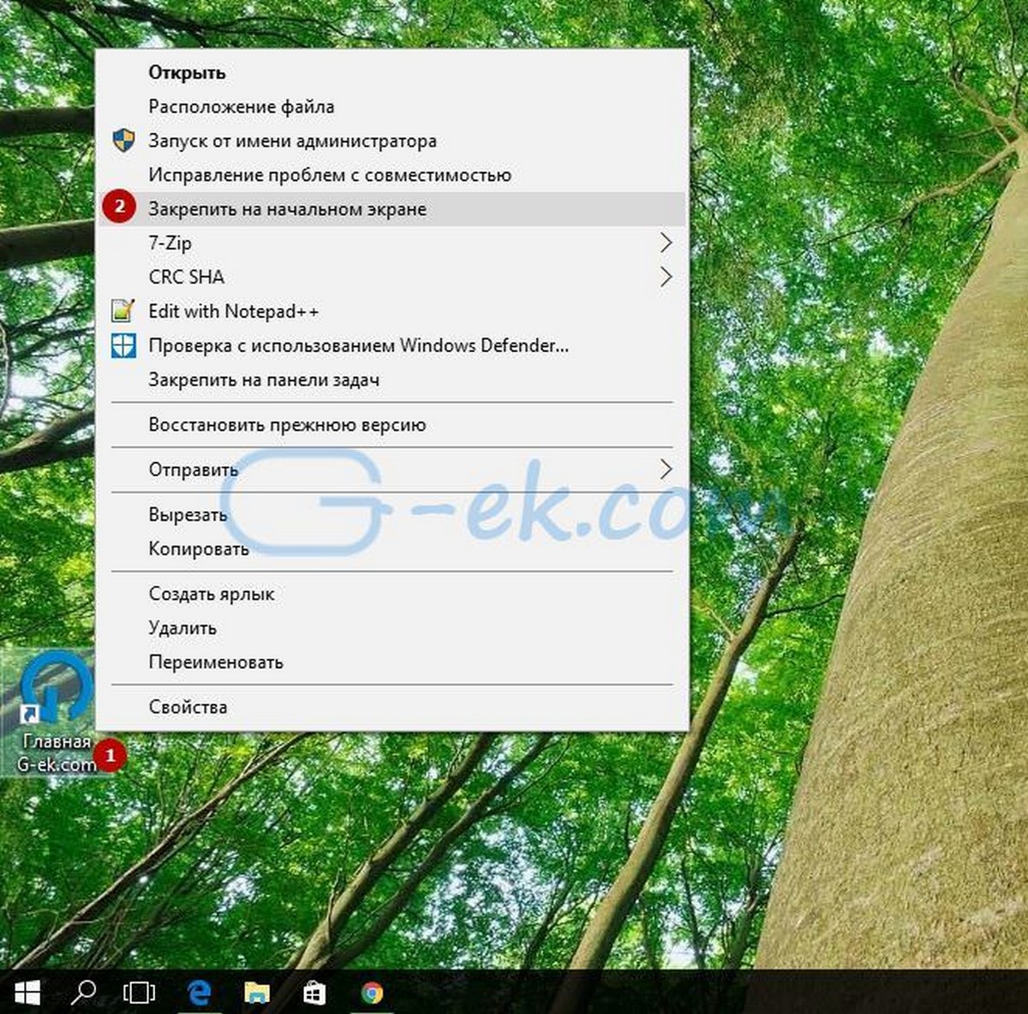Select Проверка с использованием Windows Defender

[358, 346]
